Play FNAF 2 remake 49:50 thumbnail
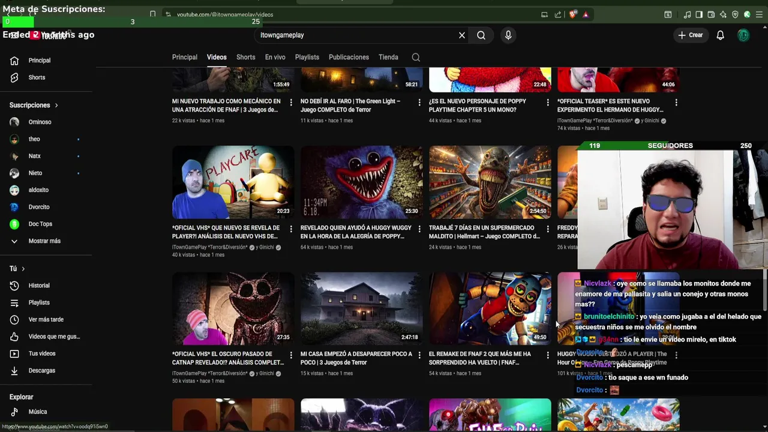The height and width of the screenshot is (432, 768). coord(490,308)
